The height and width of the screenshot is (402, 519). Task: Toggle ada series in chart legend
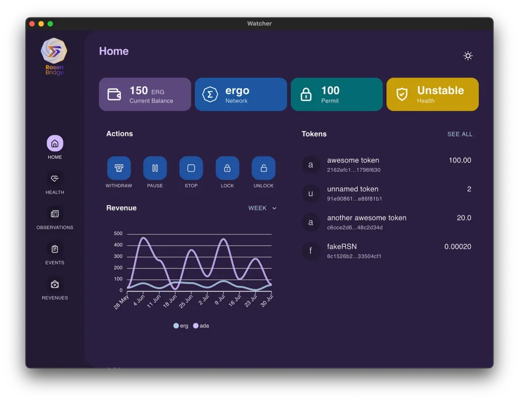pyautogui.click(x=201, y=326)
